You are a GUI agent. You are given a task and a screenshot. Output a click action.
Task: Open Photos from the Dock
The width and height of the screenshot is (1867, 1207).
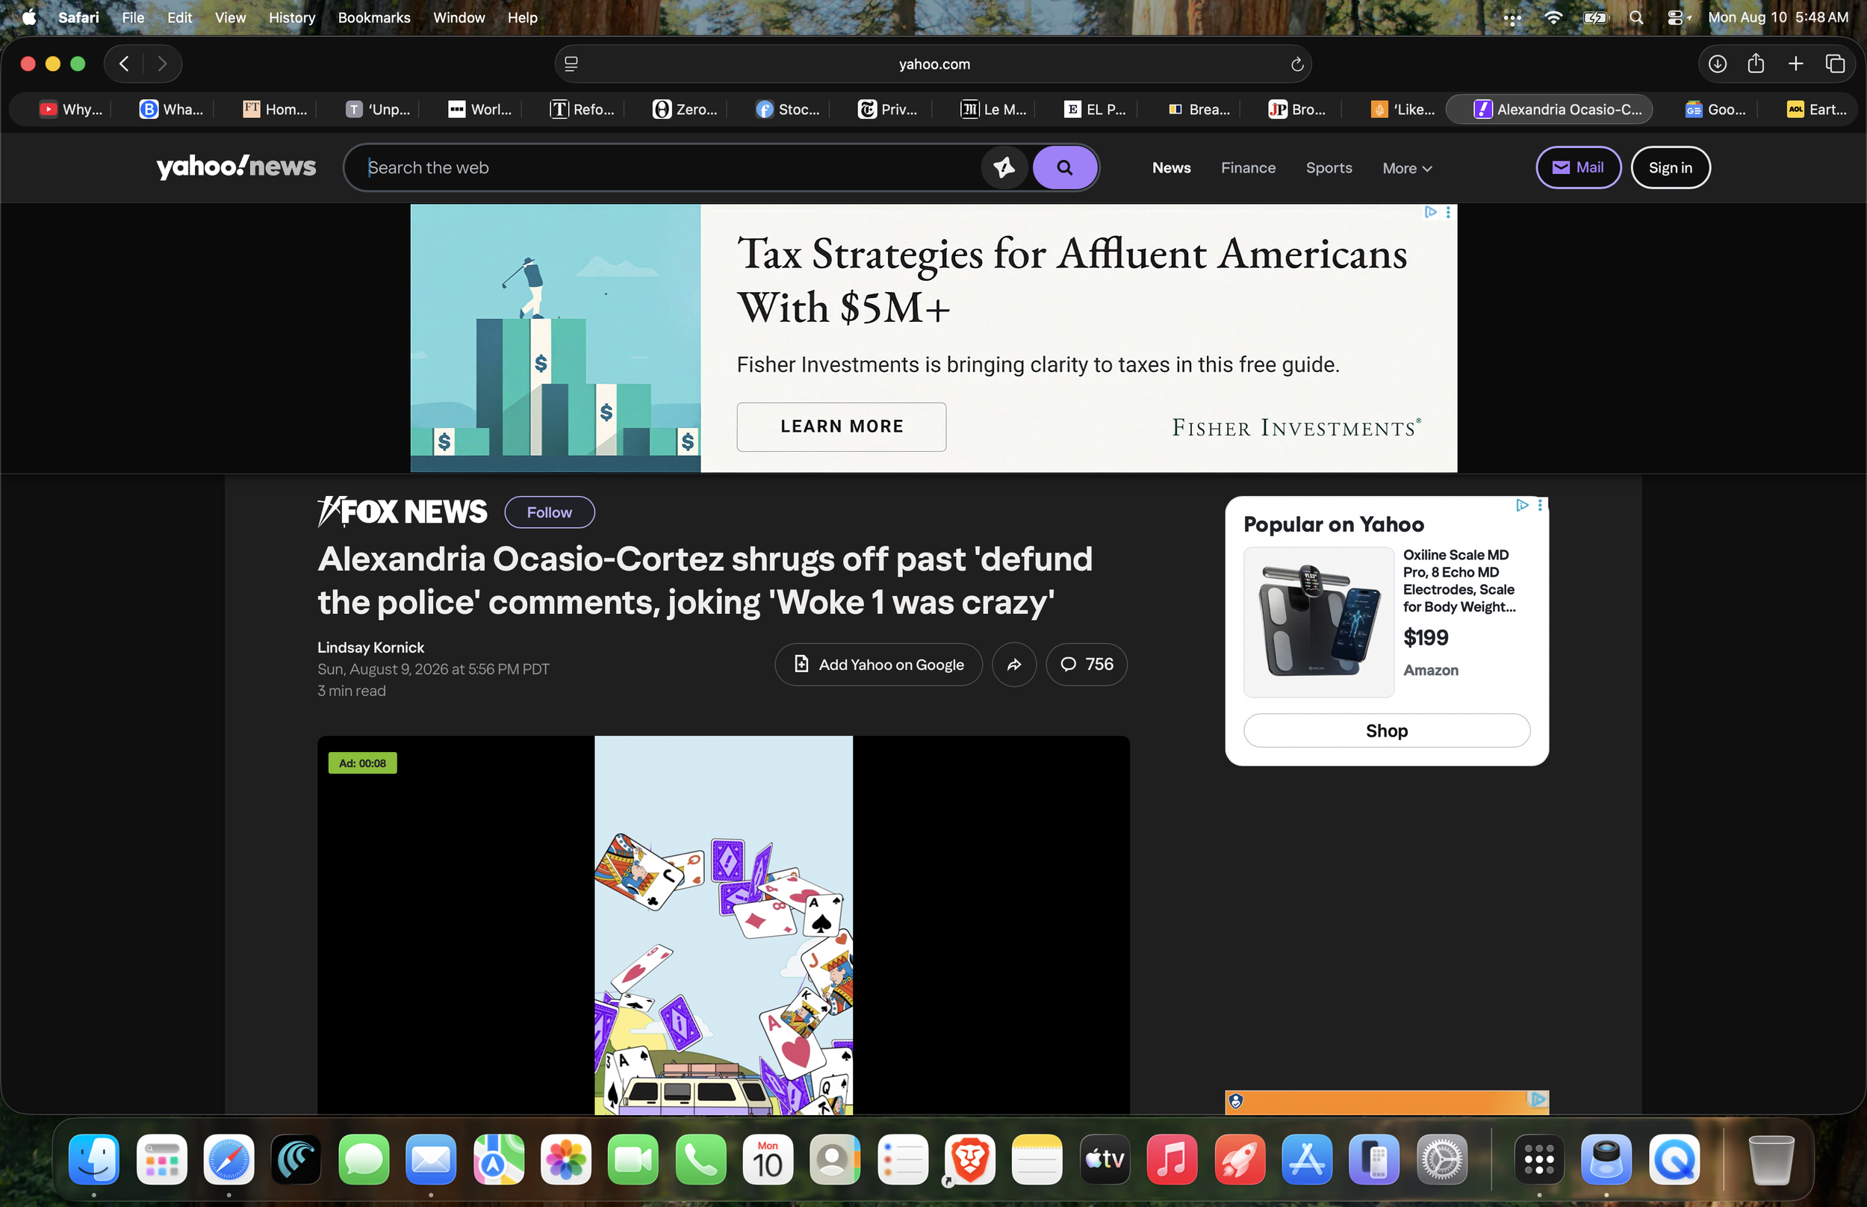(x=565, y=1159)
